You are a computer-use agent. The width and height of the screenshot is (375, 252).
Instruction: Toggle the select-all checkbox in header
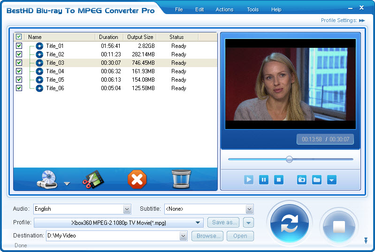click(19, 37)
